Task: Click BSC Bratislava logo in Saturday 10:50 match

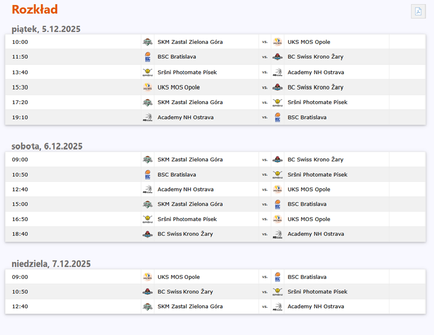Action: point(147,175)
